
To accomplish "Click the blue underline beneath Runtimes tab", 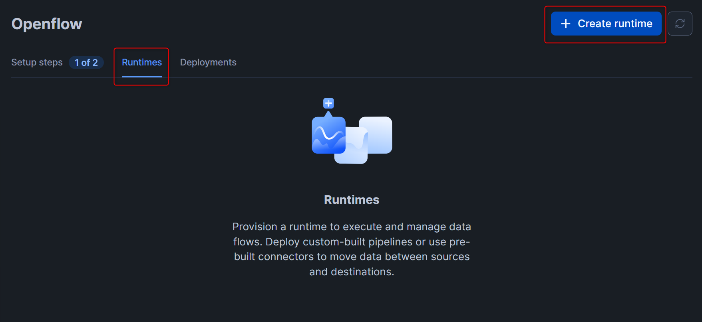I will [142, 77].
